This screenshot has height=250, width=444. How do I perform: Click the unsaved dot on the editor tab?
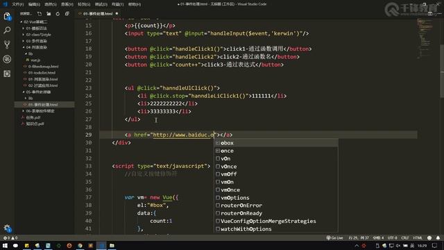tap(117, 14)
